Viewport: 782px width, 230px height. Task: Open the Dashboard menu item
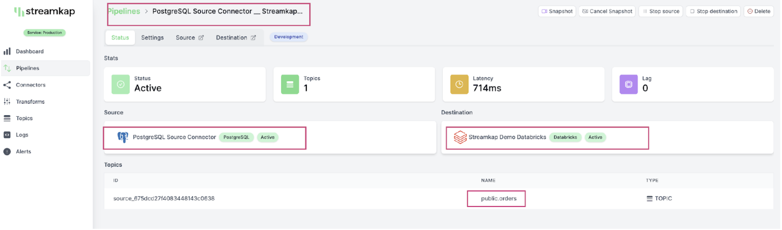pos(30,51)
